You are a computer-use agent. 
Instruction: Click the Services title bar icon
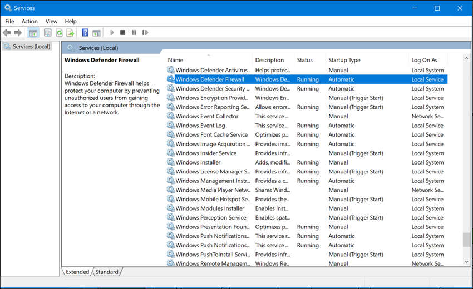(8, 8)
